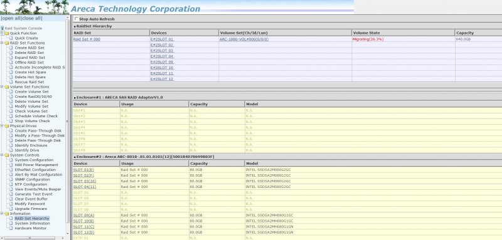Viewport: 502px width, 240px height.
Task: Click the Hardware Monitor page icon
Action: 11,228
